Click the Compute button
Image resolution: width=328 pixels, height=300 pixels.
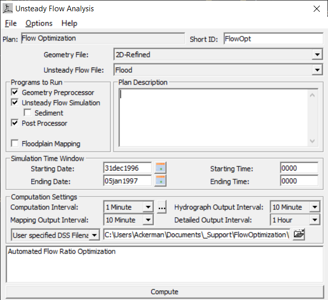(164, 292)
